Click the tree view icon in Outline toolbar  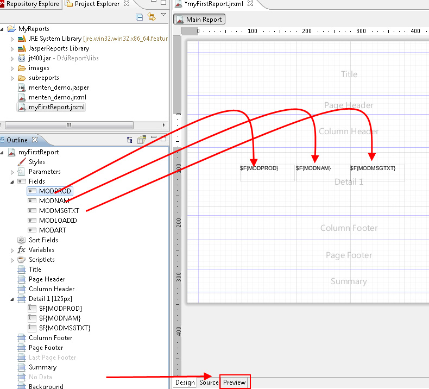(x=130, y=140)
